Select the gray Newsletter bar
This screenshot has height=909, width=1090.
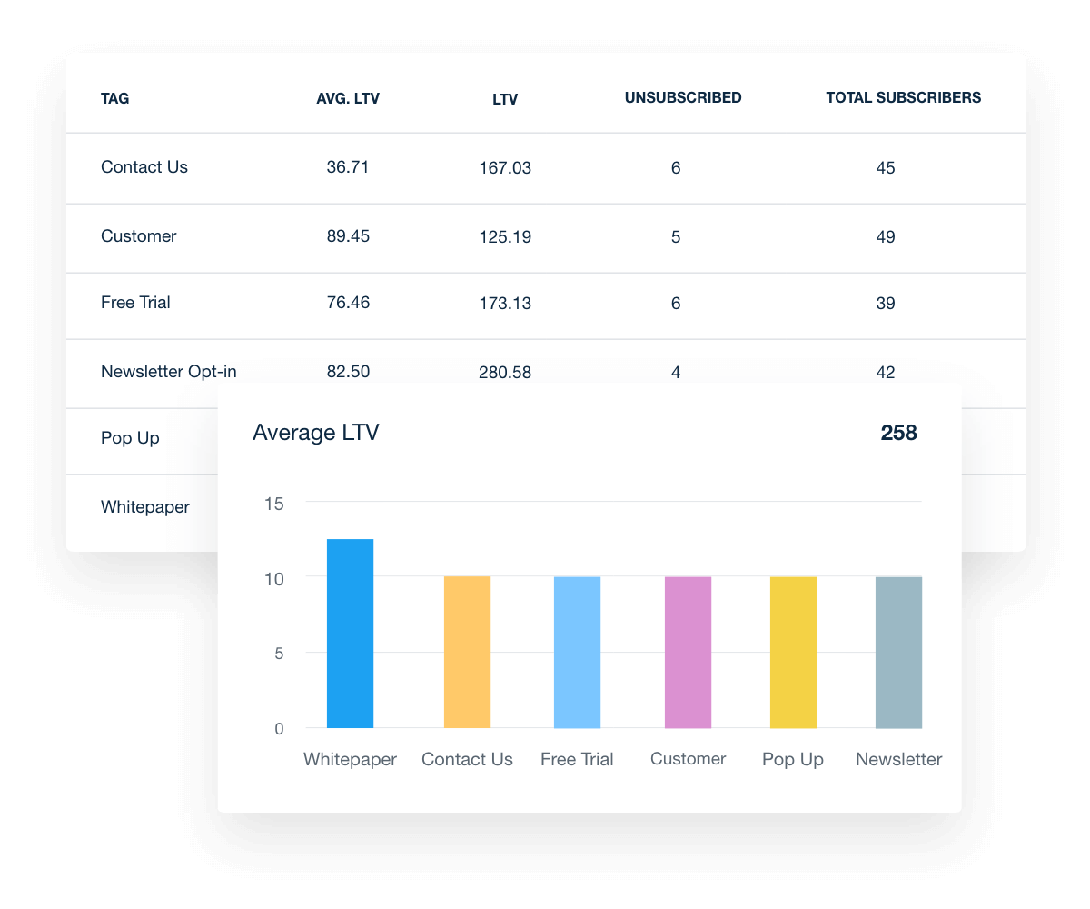[898, 650]
